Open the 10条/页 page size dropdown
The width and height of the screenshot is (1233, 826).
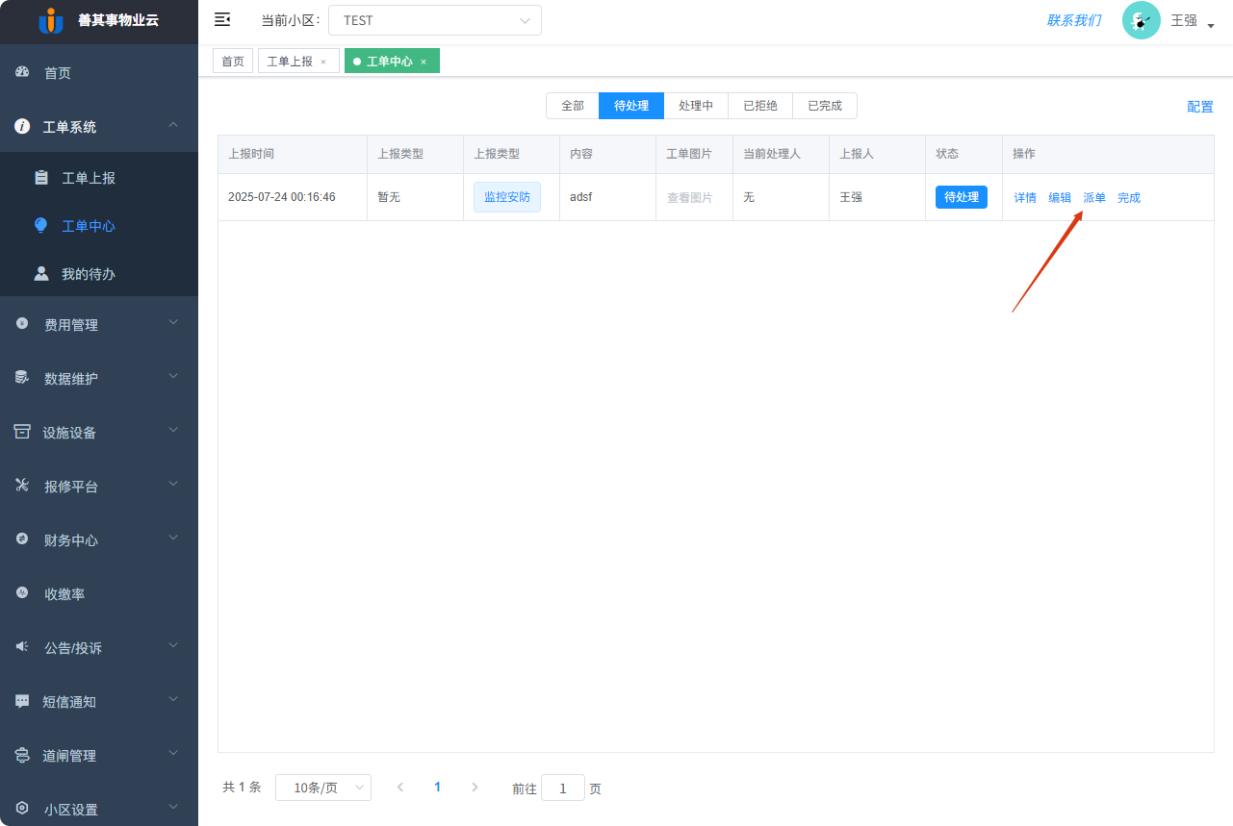pos(323,787)
